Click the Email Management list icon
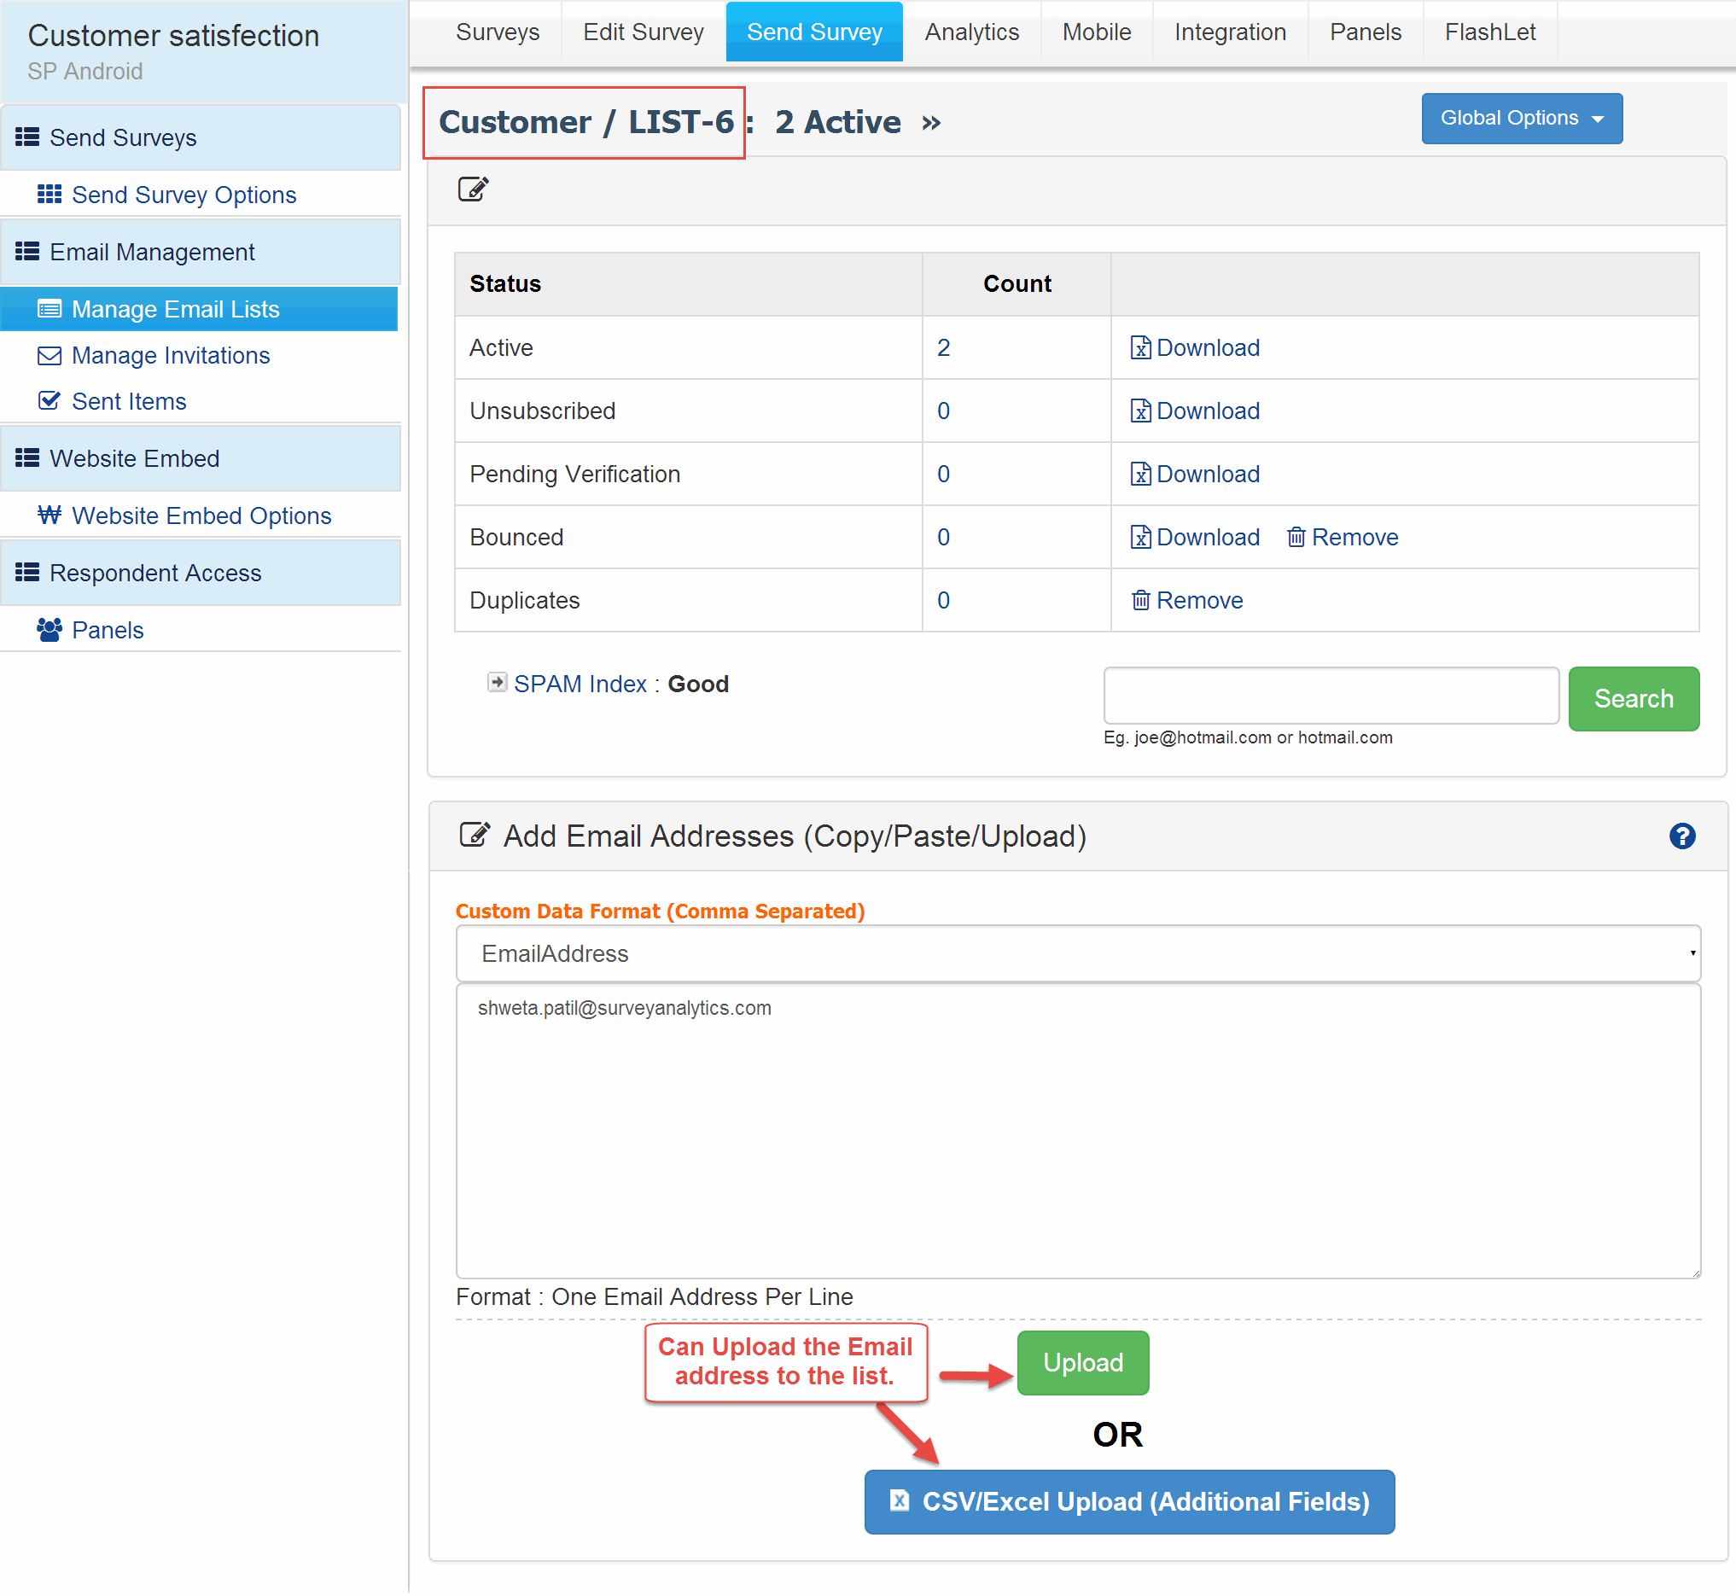Image resolution: width=1736 pixels, height=1596 pixels. click(26, 251)
